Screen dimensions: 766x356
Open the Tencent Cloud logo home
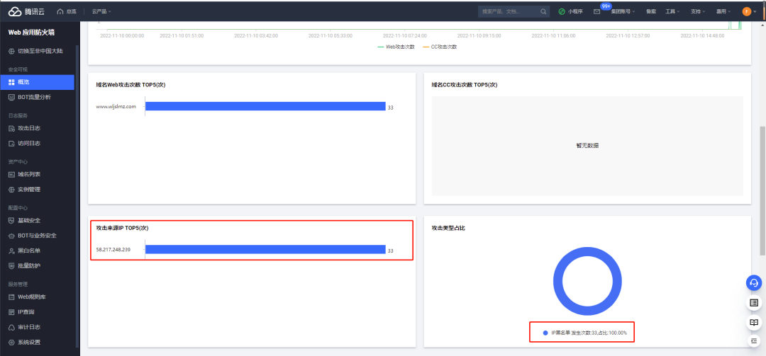point(26,11)
